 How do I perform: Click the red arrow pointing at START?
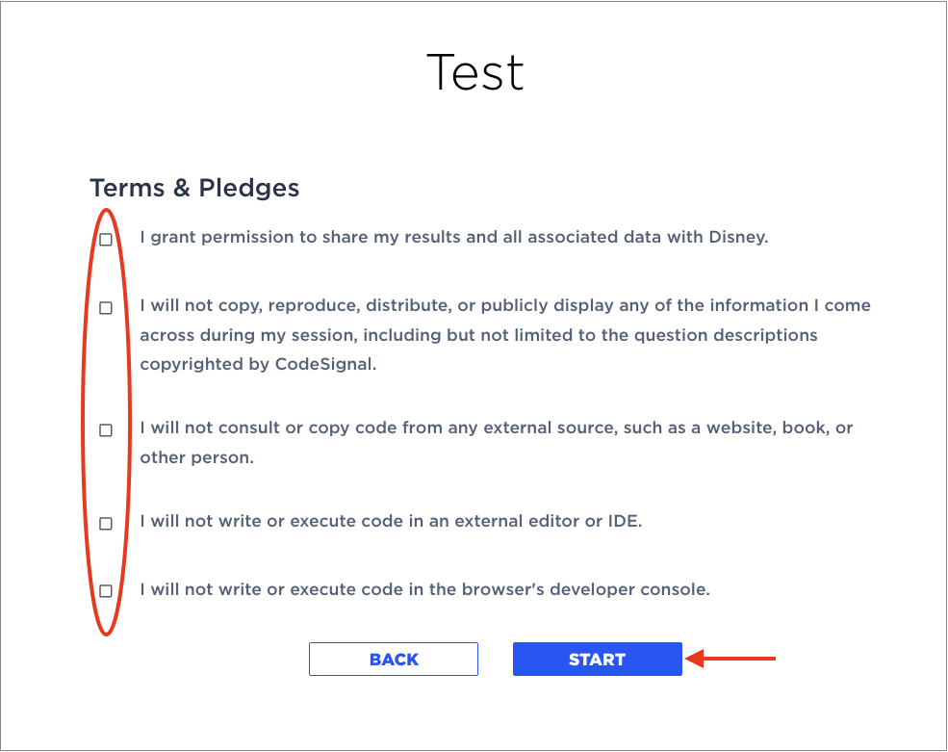pyautogui.click(x=730, y=660)
